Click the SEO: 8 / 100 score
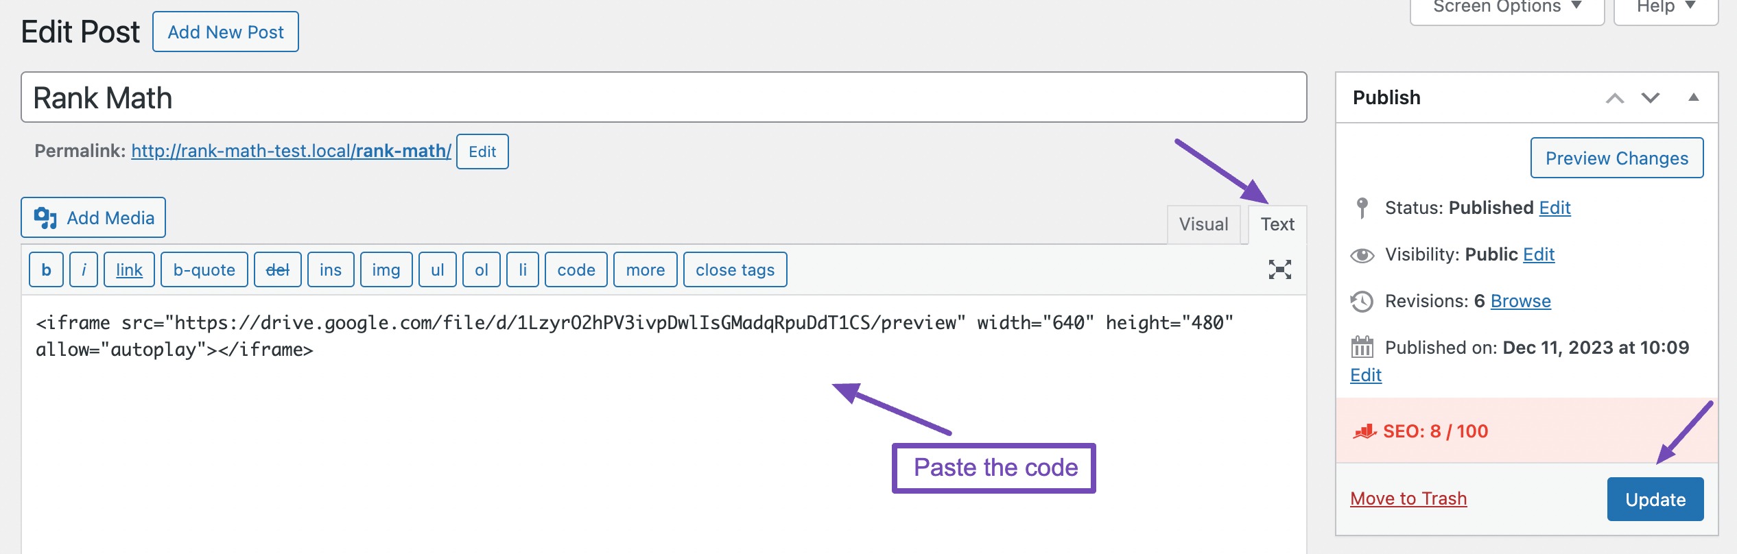Viewport: 1737px width, 554px height. pos(1435,431)
